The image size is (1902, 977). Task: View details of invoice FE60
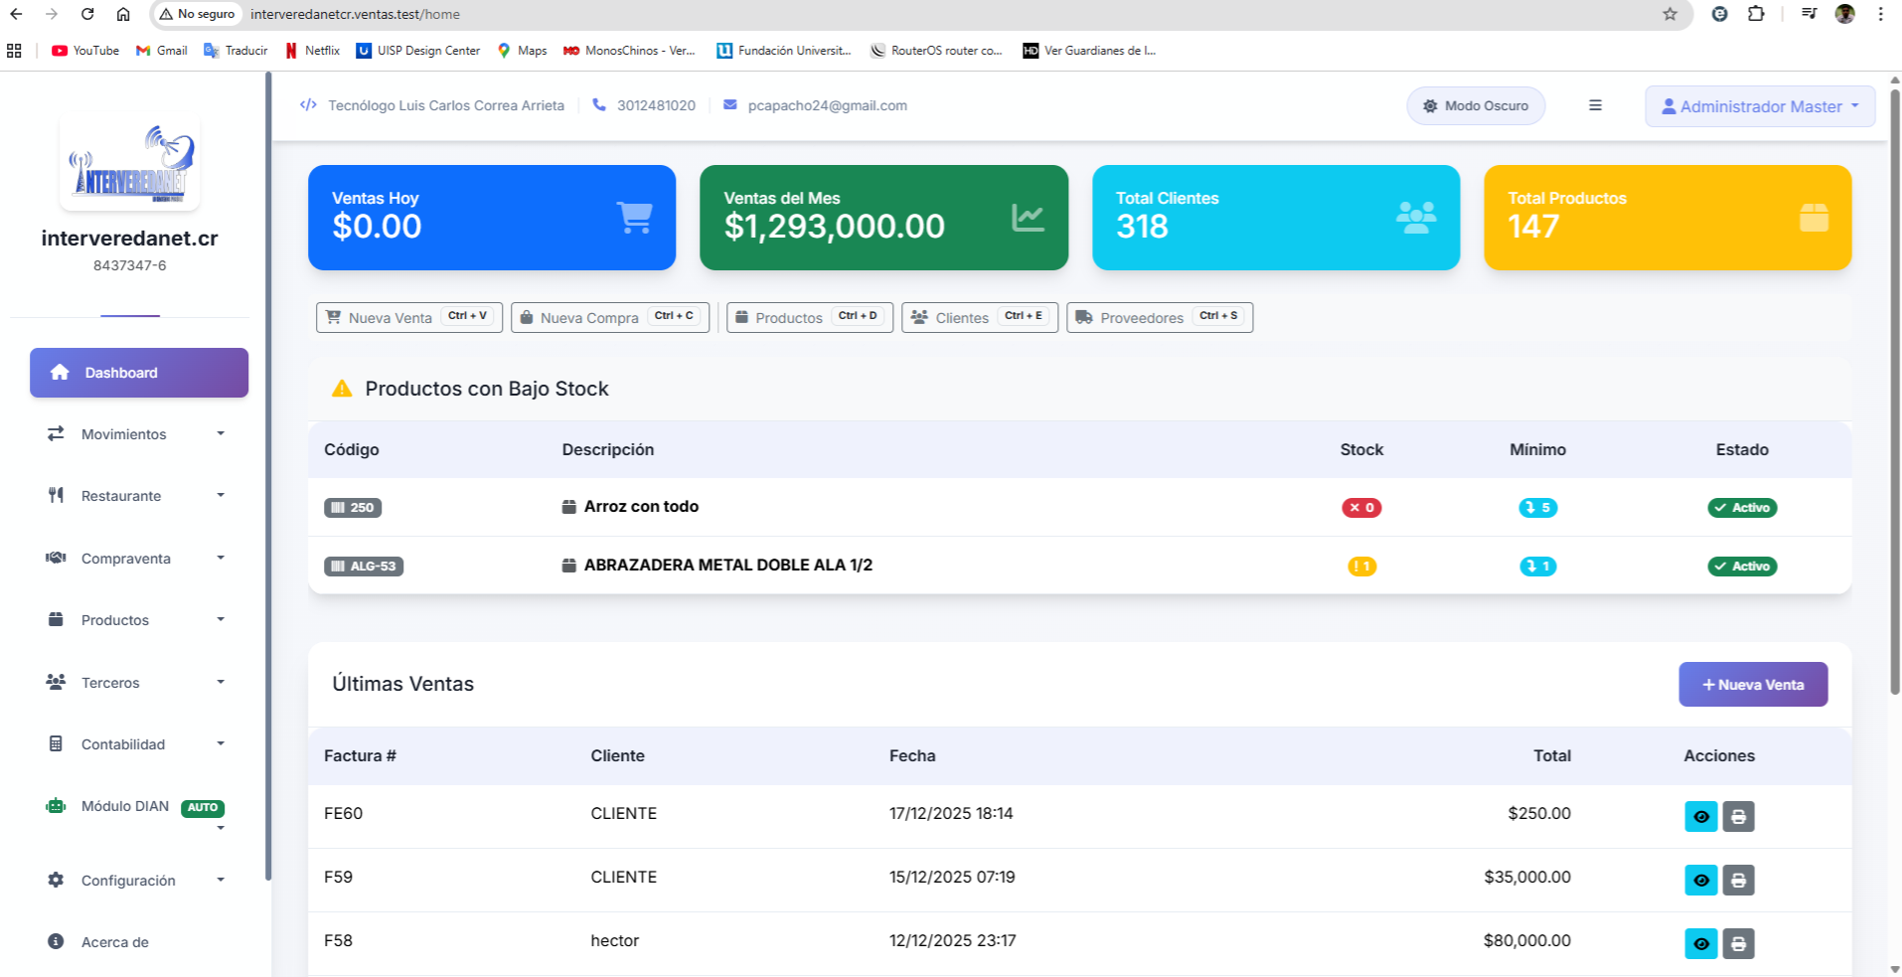point(1701,816)
